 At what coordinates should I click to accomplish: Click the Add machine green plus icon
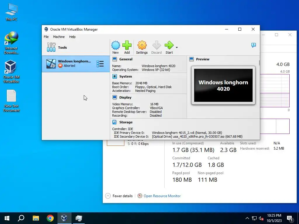point(127,45)
